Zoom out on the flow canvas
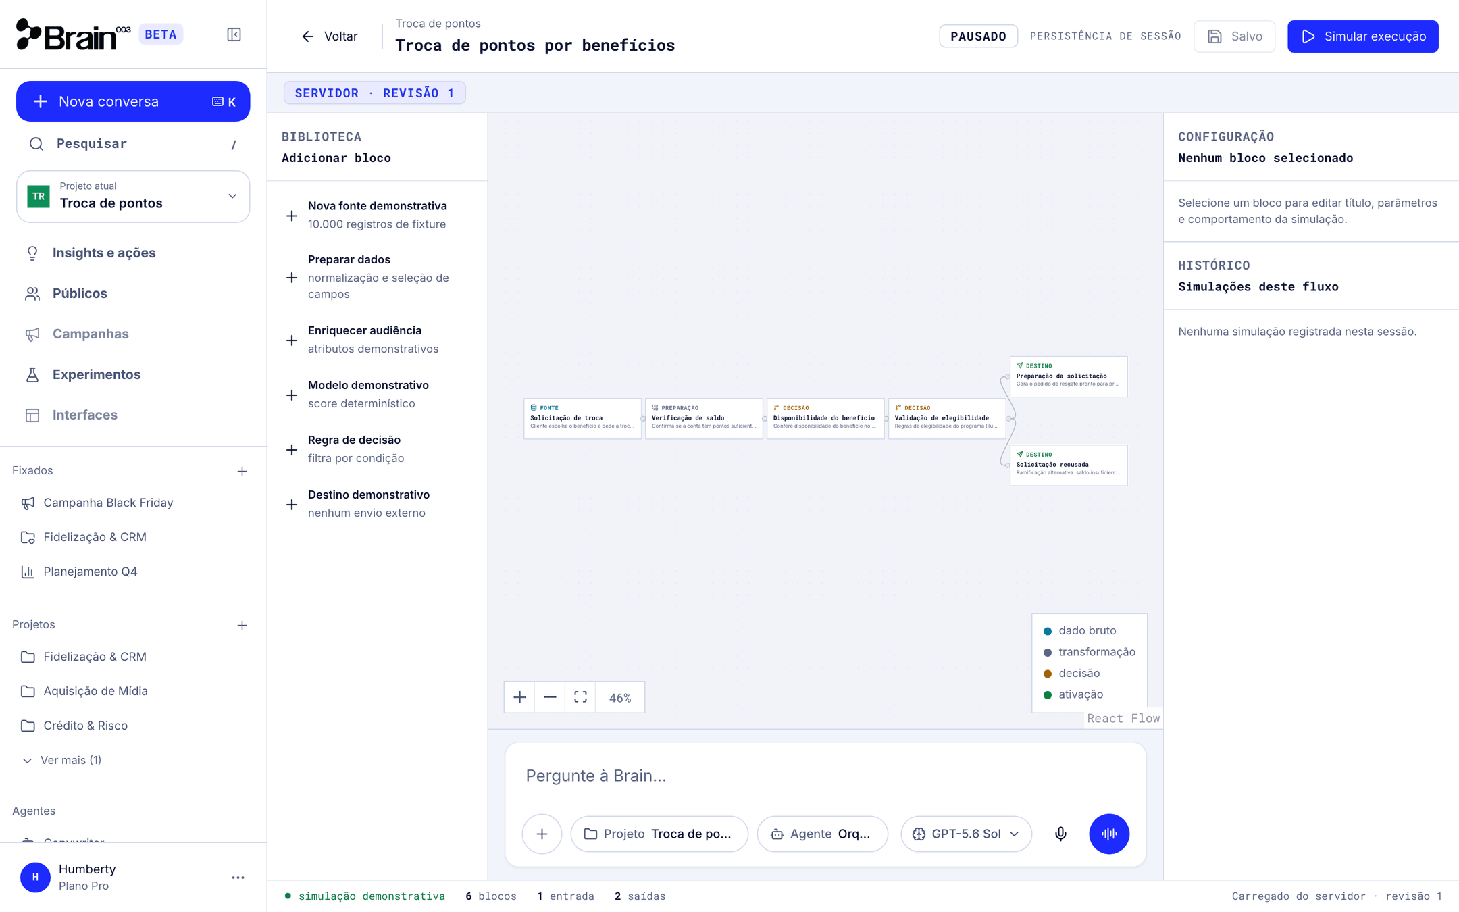 pyautogui.click(x=550, y=697)
